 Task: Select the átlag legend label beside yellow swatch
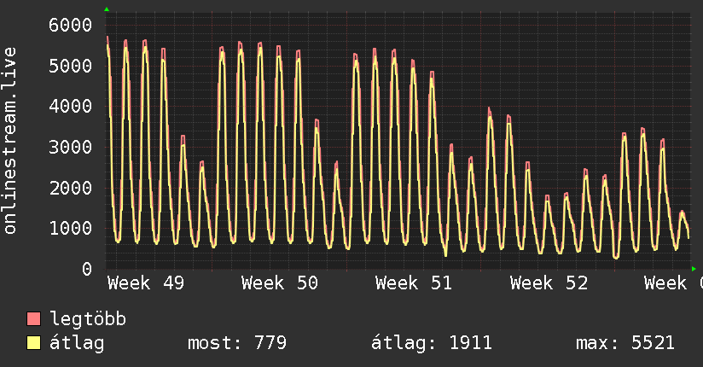[x=78, y=343]
